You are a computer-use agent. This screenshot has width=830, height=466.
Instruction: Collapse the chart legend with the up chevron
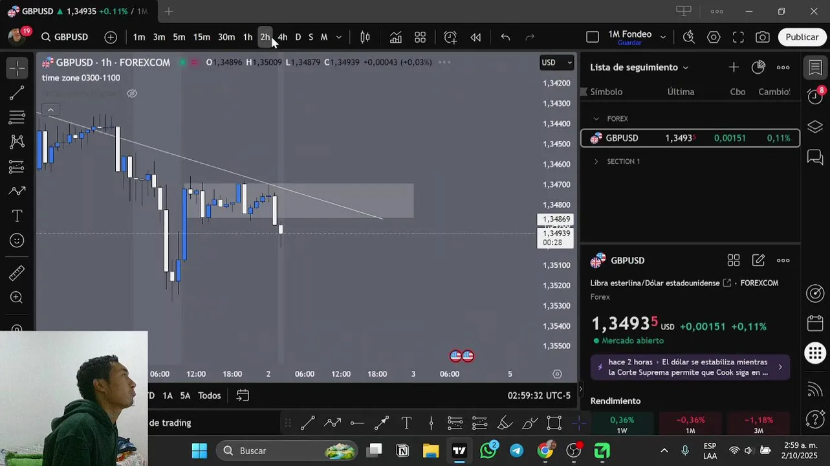tap(50, 110)
